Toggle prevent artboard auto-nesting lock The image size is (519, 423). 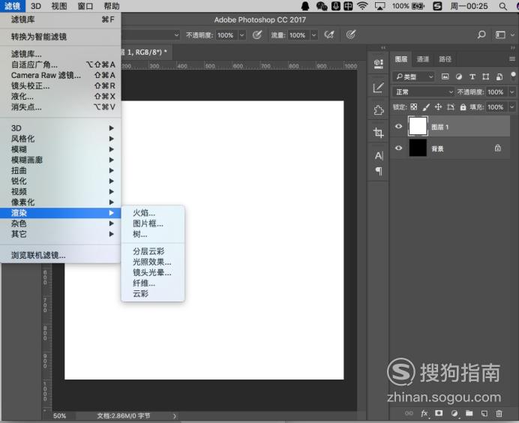pos(451,107)
